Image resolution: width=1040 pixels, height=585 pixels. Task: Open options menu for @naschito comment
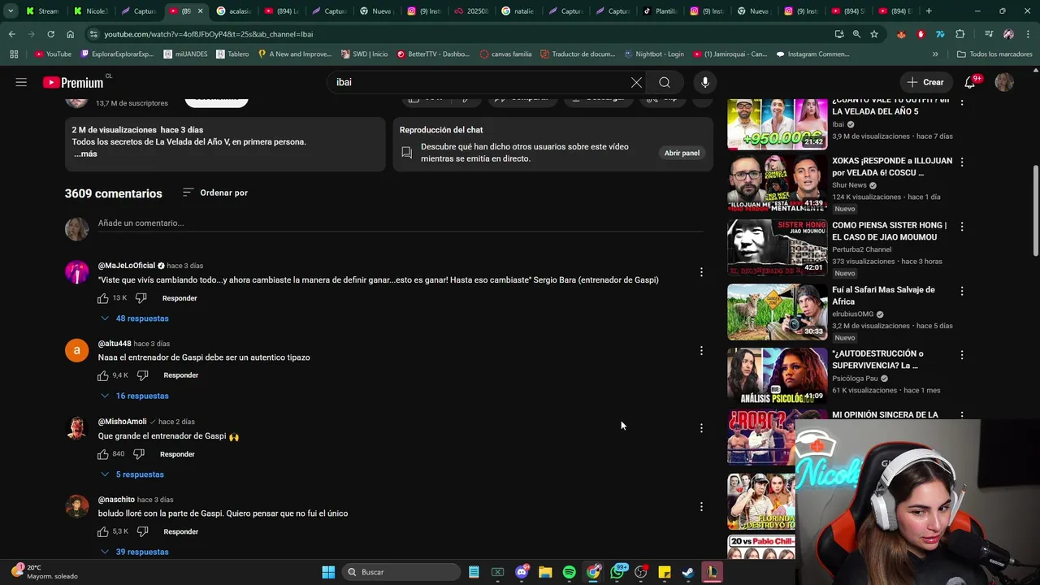701,506
